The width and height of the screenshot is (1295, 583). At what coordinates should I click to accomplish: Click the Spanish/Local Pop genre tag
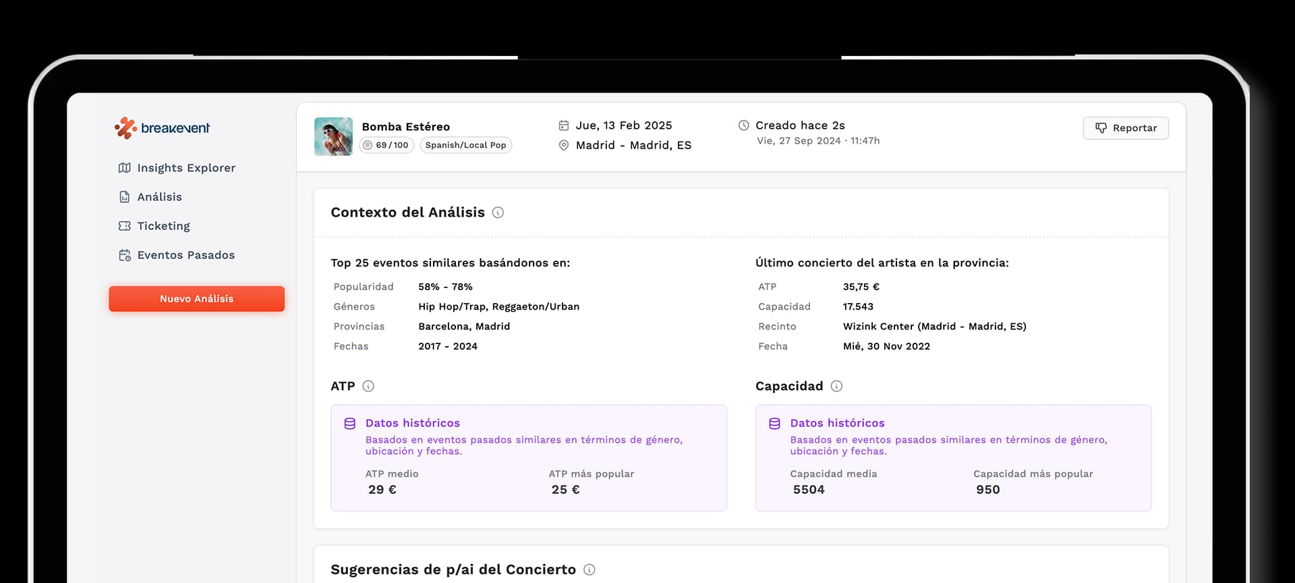coord(466,145)
